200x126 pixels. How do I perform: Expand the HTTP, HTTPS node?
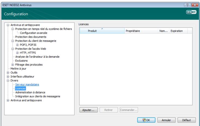(17, 53)
